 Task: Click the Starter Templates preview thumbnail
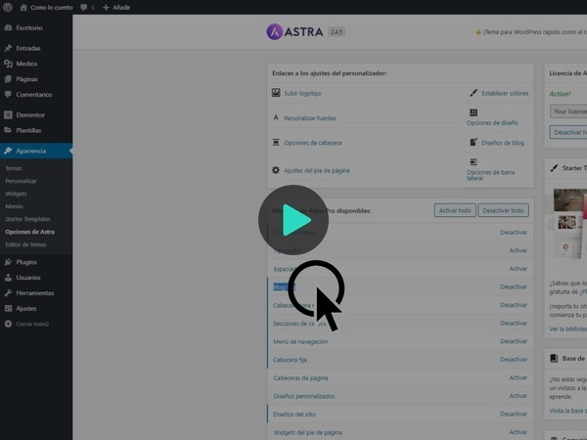(567, 223)
